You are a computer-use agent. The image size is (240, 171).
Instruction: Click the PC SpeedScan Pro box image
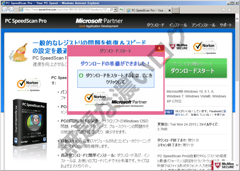tap(30, 123)
